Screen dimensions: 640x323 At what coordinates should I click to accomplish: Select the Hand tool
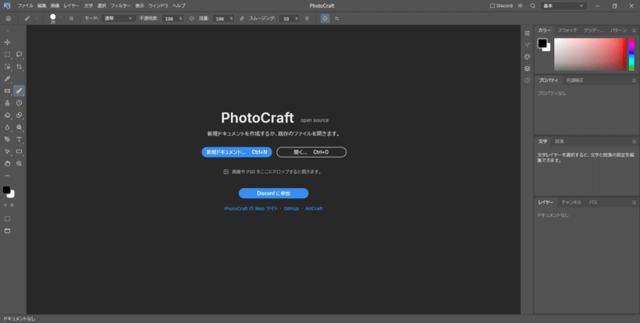coord(7,164)
